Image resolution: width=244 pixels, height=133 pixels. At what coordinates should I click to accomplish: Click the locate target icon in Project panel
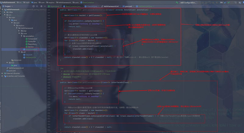34,6
